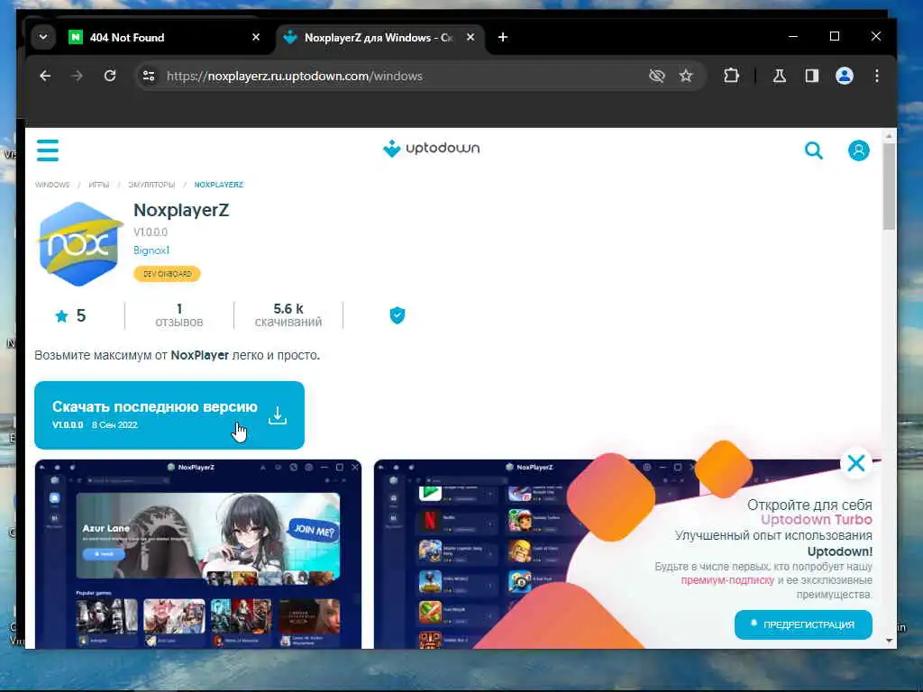This screenshot has height=692, width=923.
Task: Go to ЭМУЛЯТОРЫ breadcrumb
Action: click(x=151, y=185)
